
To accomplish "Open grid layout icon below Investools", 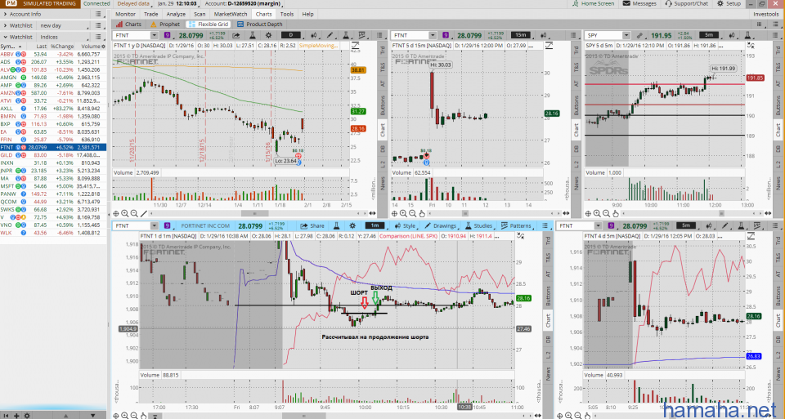I will 760,24.
